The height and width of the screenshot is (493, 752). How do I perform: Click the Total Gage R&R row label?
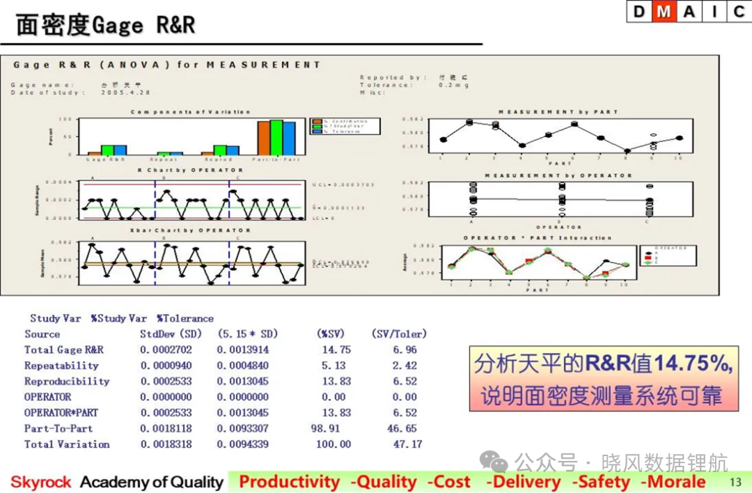pos(64,350)
